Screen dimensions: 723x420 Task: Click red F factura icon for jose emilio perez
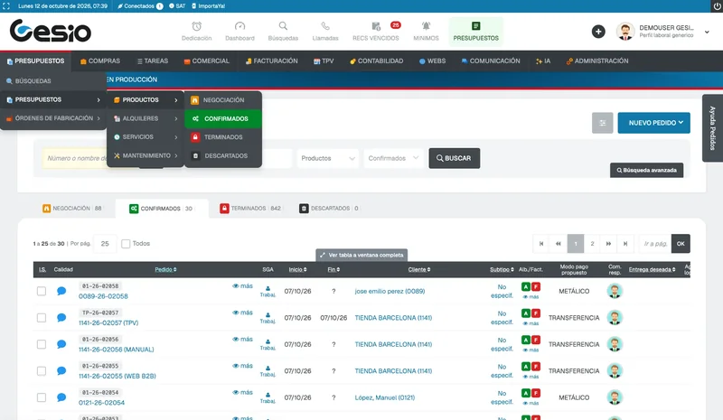tap(535, 286)
